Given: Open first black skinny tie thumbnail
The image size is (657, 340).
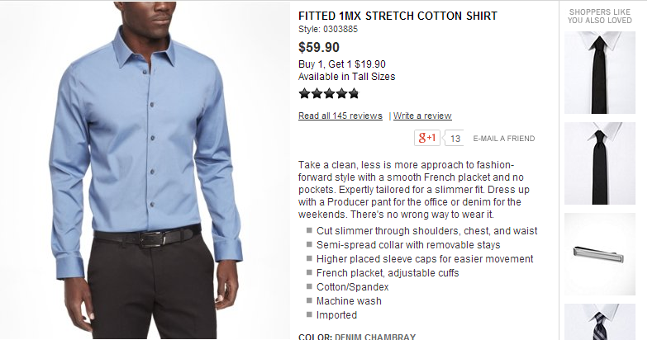Looking at the screenshot, I should [x=600, y=73].
